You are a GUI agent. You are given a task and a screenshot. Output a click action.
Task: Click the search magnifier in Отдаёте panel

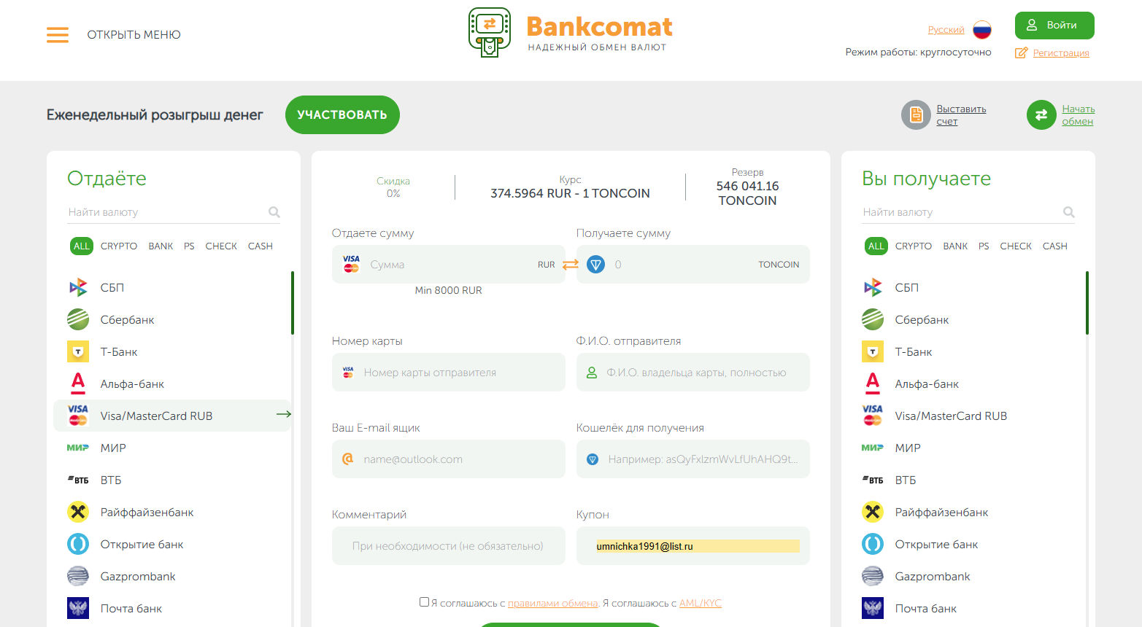(274, 212)
